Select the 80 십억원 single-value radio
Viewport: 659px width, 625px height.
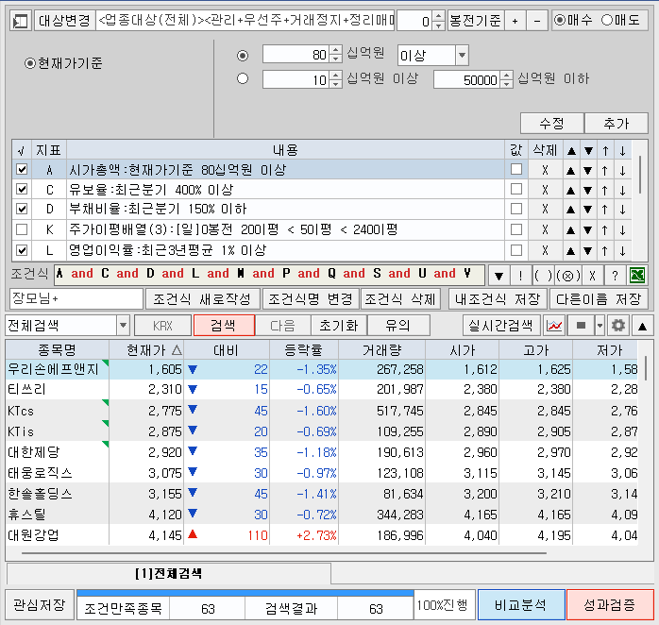(x=243, y=56)
